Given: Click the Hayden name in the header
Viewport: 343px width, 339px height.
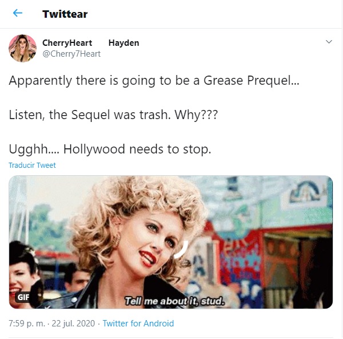Looking at the screenshot, I should [123, 43].
